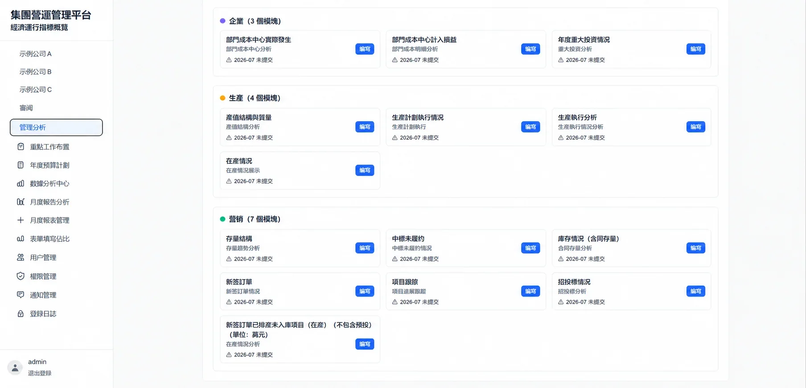The height and width of the screenshot is (388, 806).
Task: Click the 集團營運管理平台 title
Action: point(51,15)
